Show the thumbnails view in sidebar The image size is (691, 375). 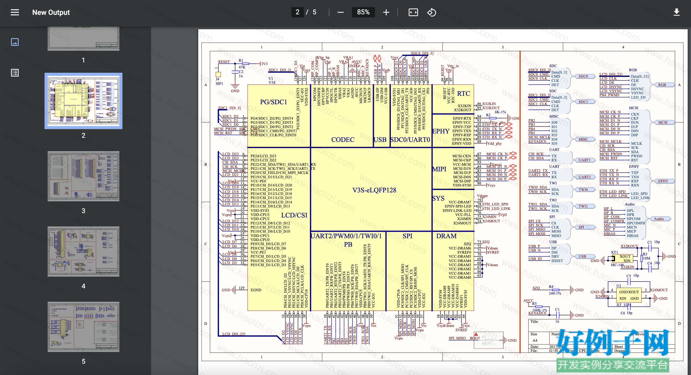pyautogui.click(x=15, y=42)
